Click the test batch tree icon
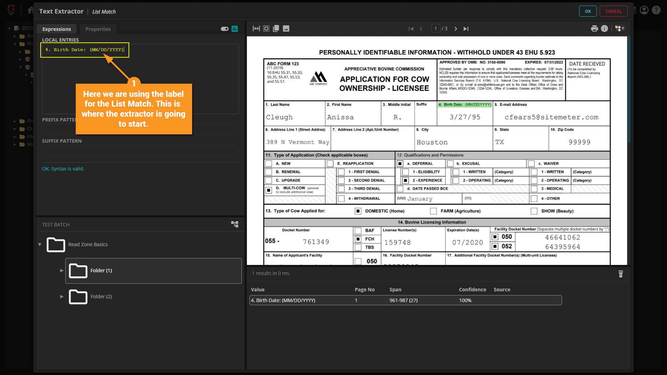The width and height of the screenshot is (667, 375). click(235, 224)
